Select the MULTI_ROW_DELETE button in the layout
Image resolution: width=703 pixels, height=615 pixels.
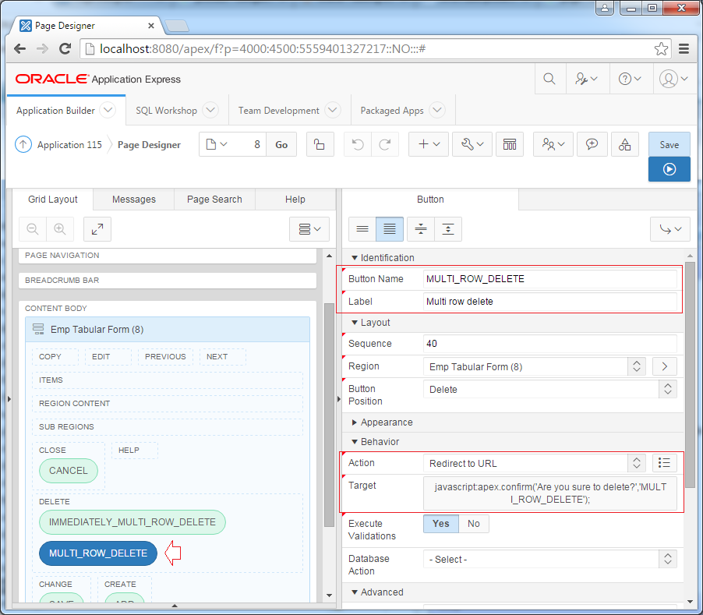(x=98, y=553)
